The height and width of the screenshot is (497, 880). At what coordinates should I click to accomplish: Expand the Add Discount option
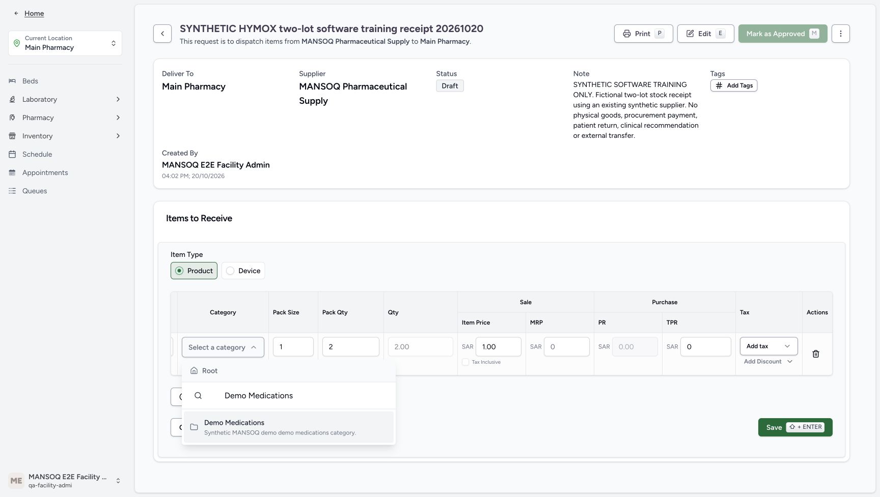click(768, 362)
